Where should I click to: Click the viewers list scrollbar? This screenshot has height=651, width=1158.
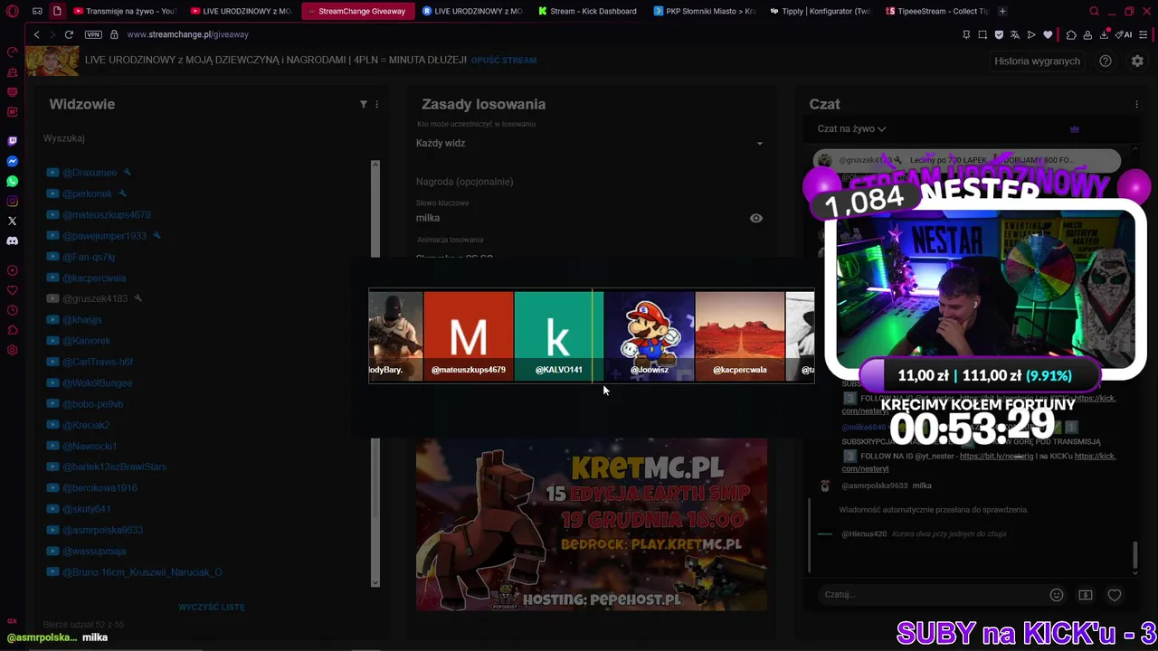(375, 373)
